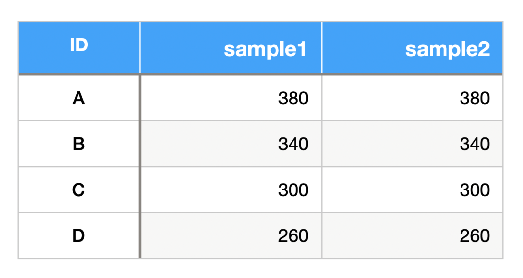This screenshot has height=278, width=523.
Task: Select sample1 value 340 in row B
Action: pyautogui.click(x=293, y=144)
